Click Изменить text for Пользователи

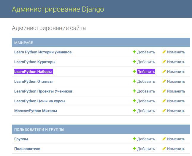click(176, 149)
